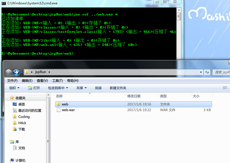
Task: Select the web folder row
Action: 134,104
